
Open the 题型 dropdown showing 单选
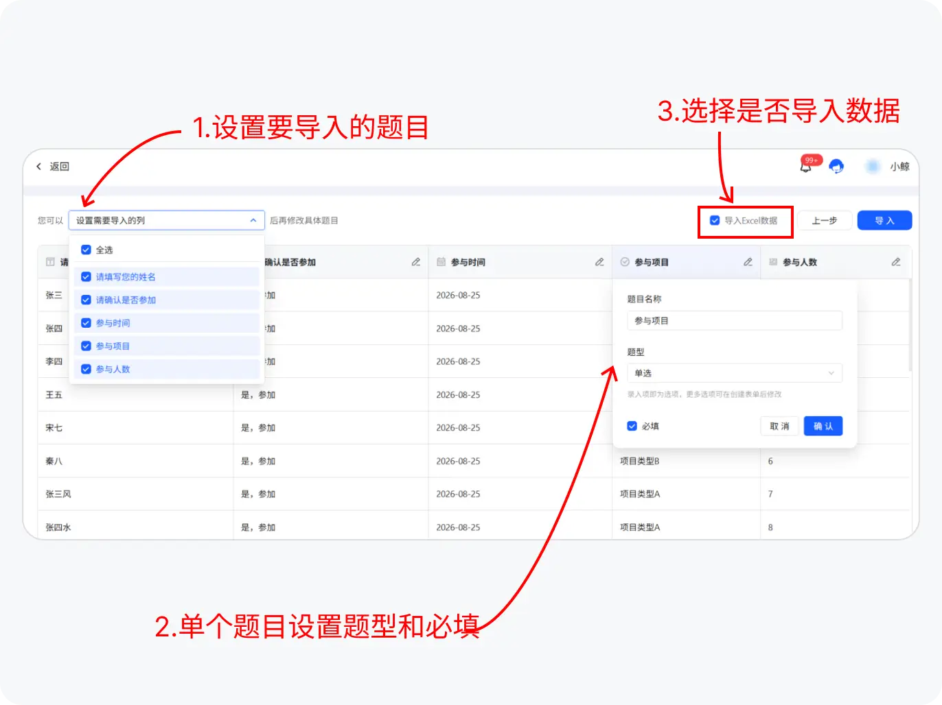pyautogui.click(x=735, y=373)
